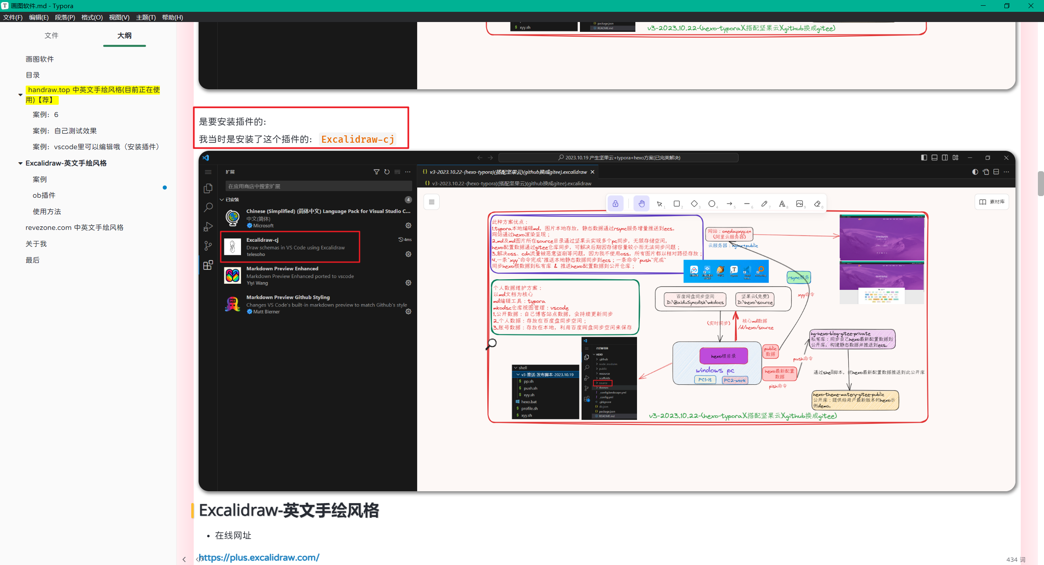Open the plus.excalidraw.com link
The width and height of the screenshot is (1044, 565).
pyautogui.click(x=259, y=557)
